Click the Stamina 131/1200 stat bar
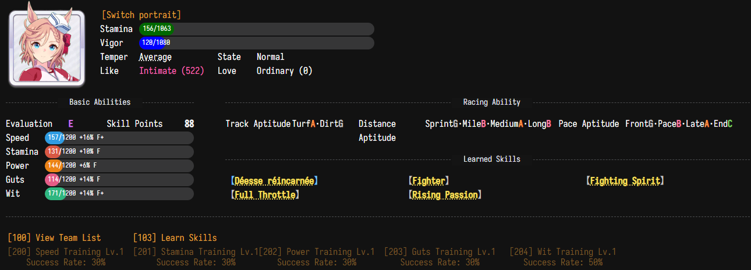This screenshot has height=270, width=751. click(x=119, y=152)
